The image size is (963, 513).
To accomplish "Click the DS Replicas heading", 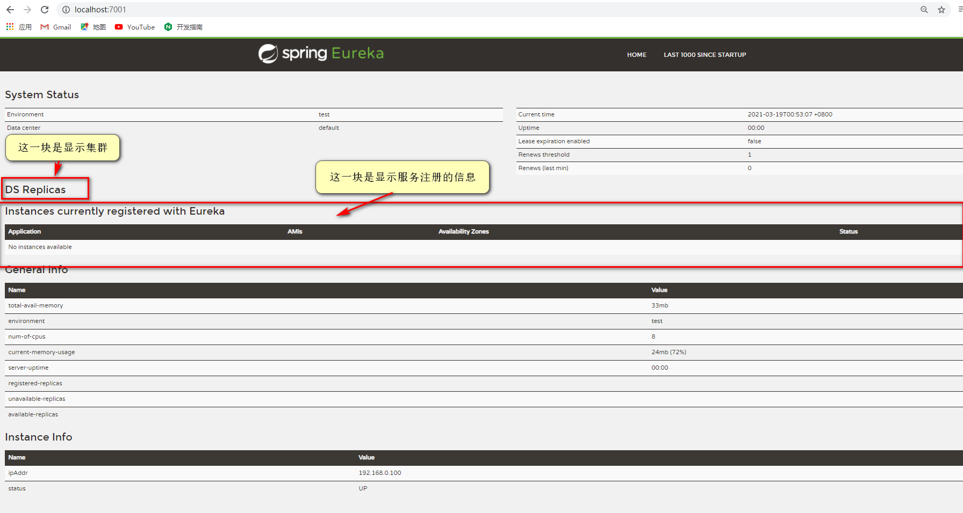I will [35, 189].
